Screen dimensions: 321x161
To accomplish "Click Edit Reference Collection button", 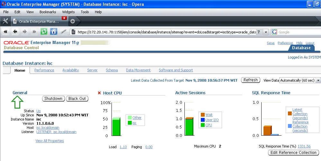I will click(293, 152).
